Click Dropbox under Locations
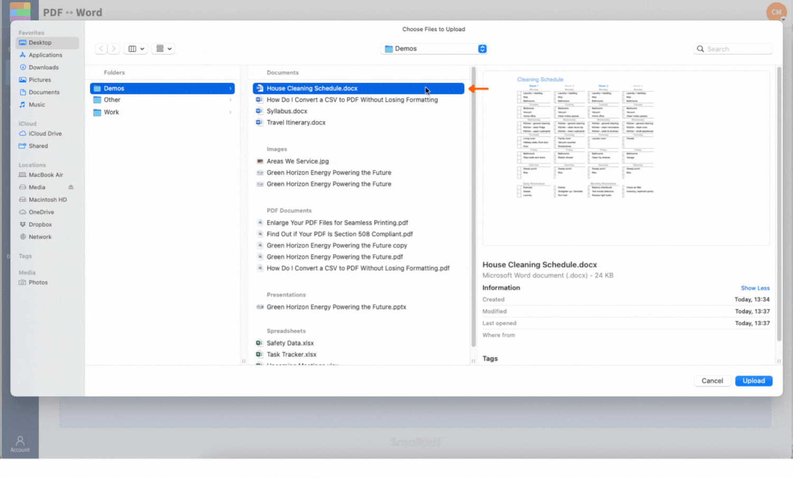 (41, 224)
